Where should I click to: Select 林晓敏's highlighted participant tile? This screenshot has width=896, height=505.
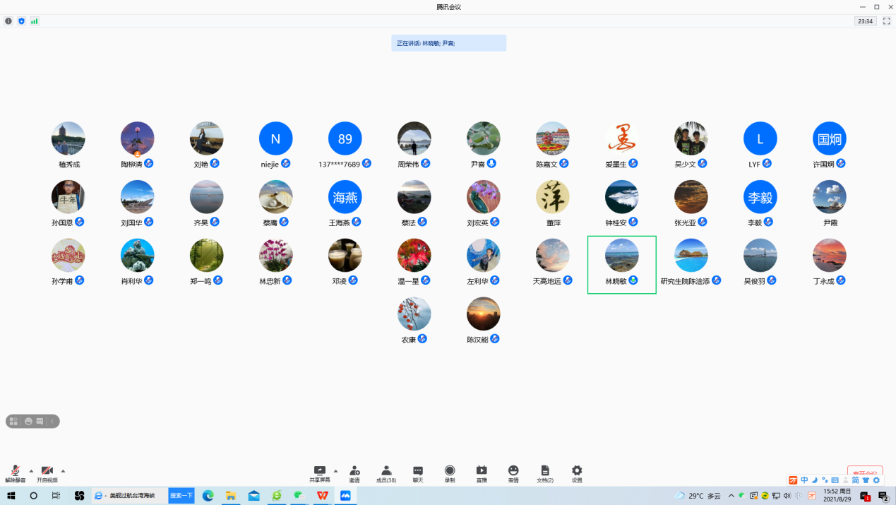click(622, 265)
